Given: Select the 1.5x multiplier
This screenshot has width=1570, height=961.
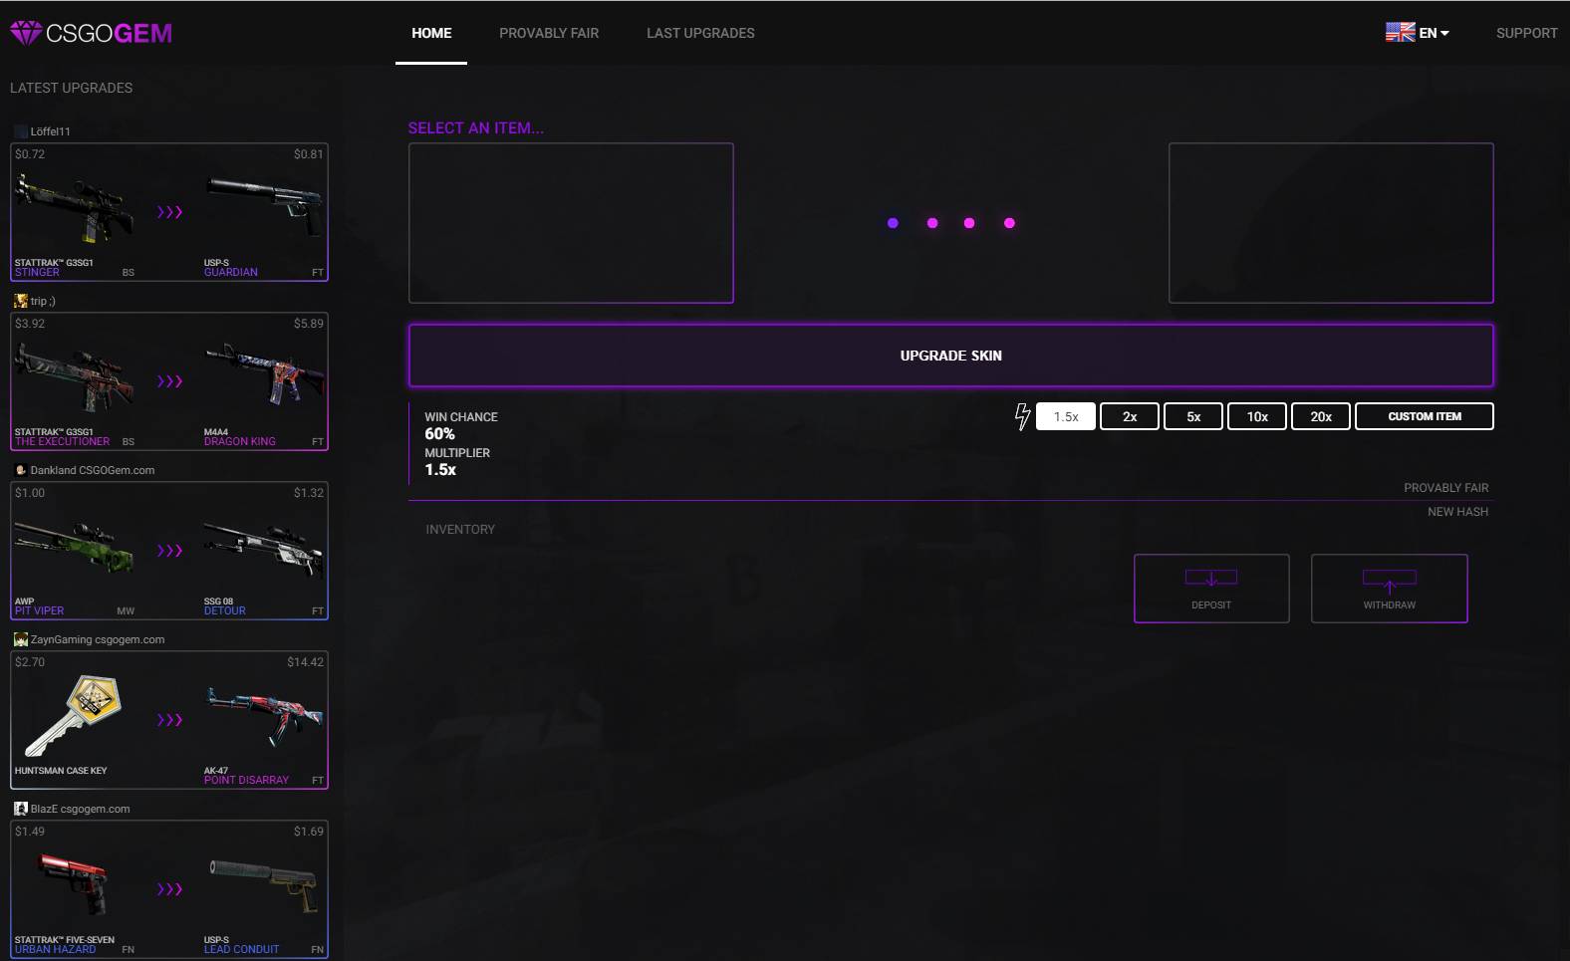Looking at the screenshot, I should 1066,416.
